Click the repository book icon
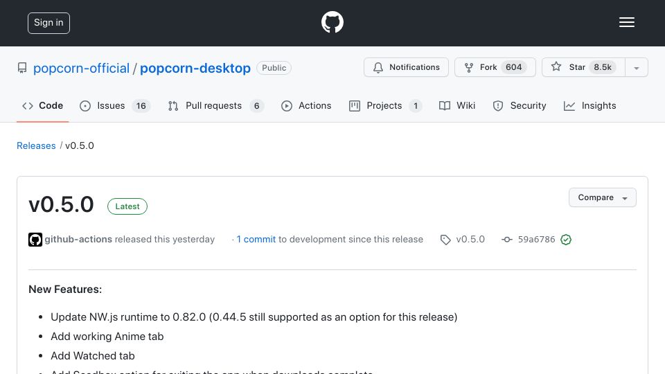Image resolution: width=665 pixels, height=374 pixels. (x=22, y=68)
